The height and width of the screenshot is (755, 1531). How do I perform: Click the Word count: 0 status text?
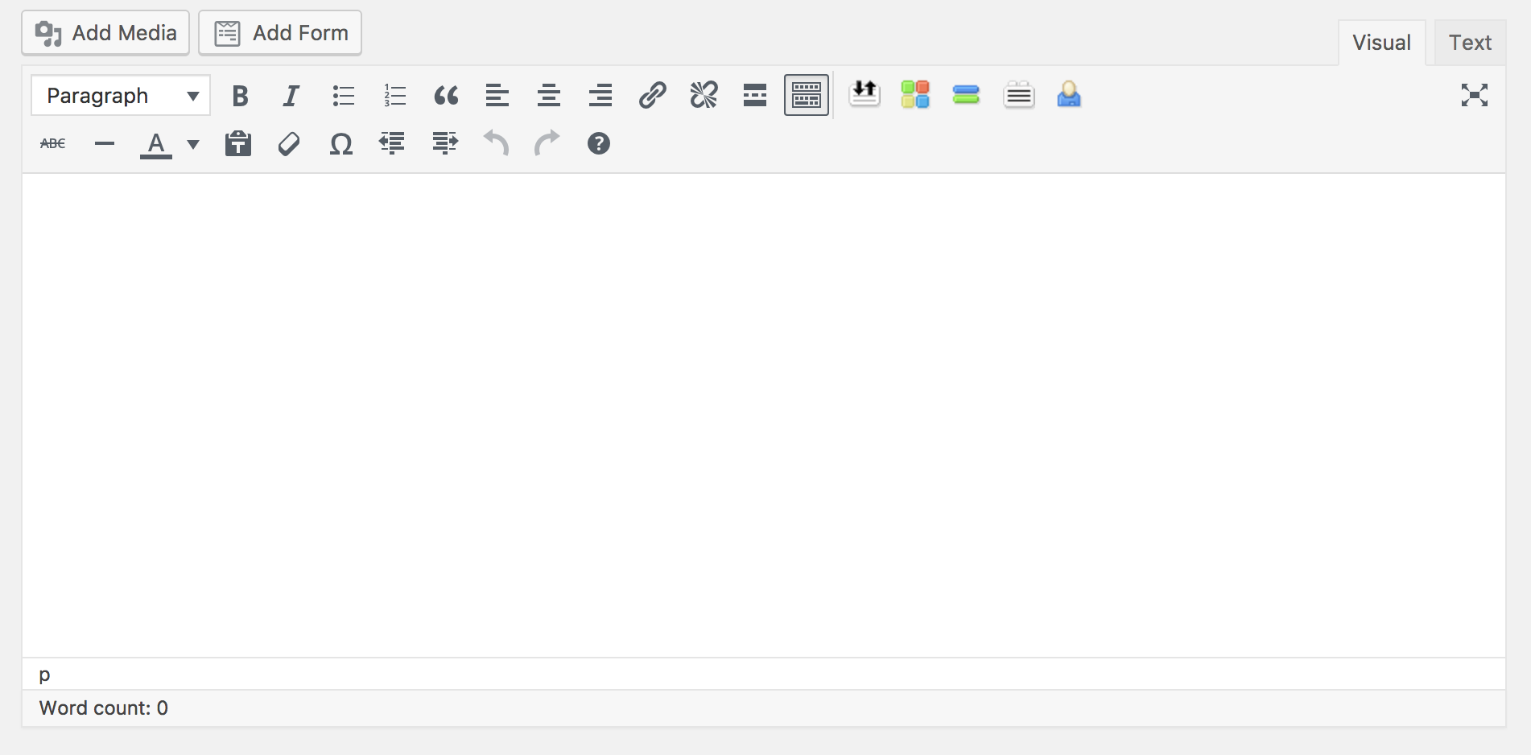click(x=104, y=708)
